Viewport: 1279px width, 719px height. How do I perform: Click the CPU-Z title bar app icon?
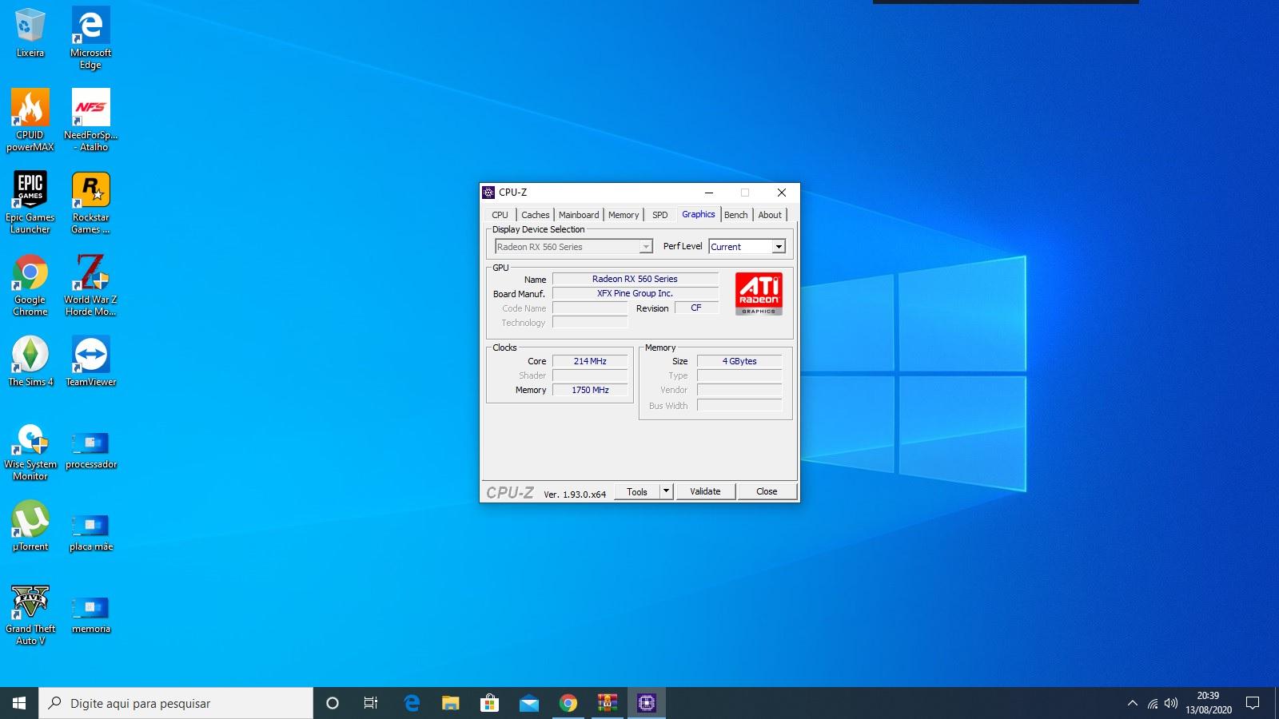tap(488, 193)
